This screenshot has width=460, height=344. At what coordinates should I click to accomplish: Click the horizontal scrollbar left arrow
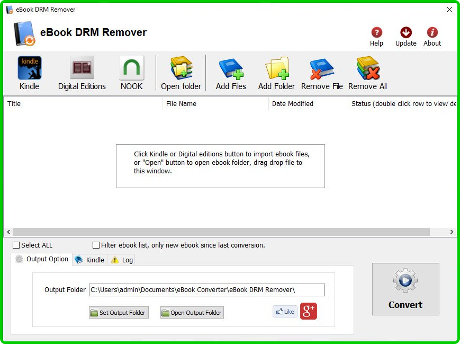tap(8, 232)
